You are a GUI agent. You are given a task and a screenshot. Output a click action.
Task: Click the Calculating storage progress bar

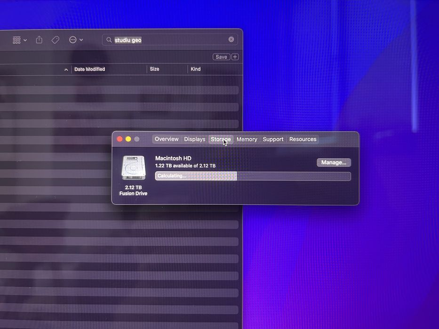253,176
